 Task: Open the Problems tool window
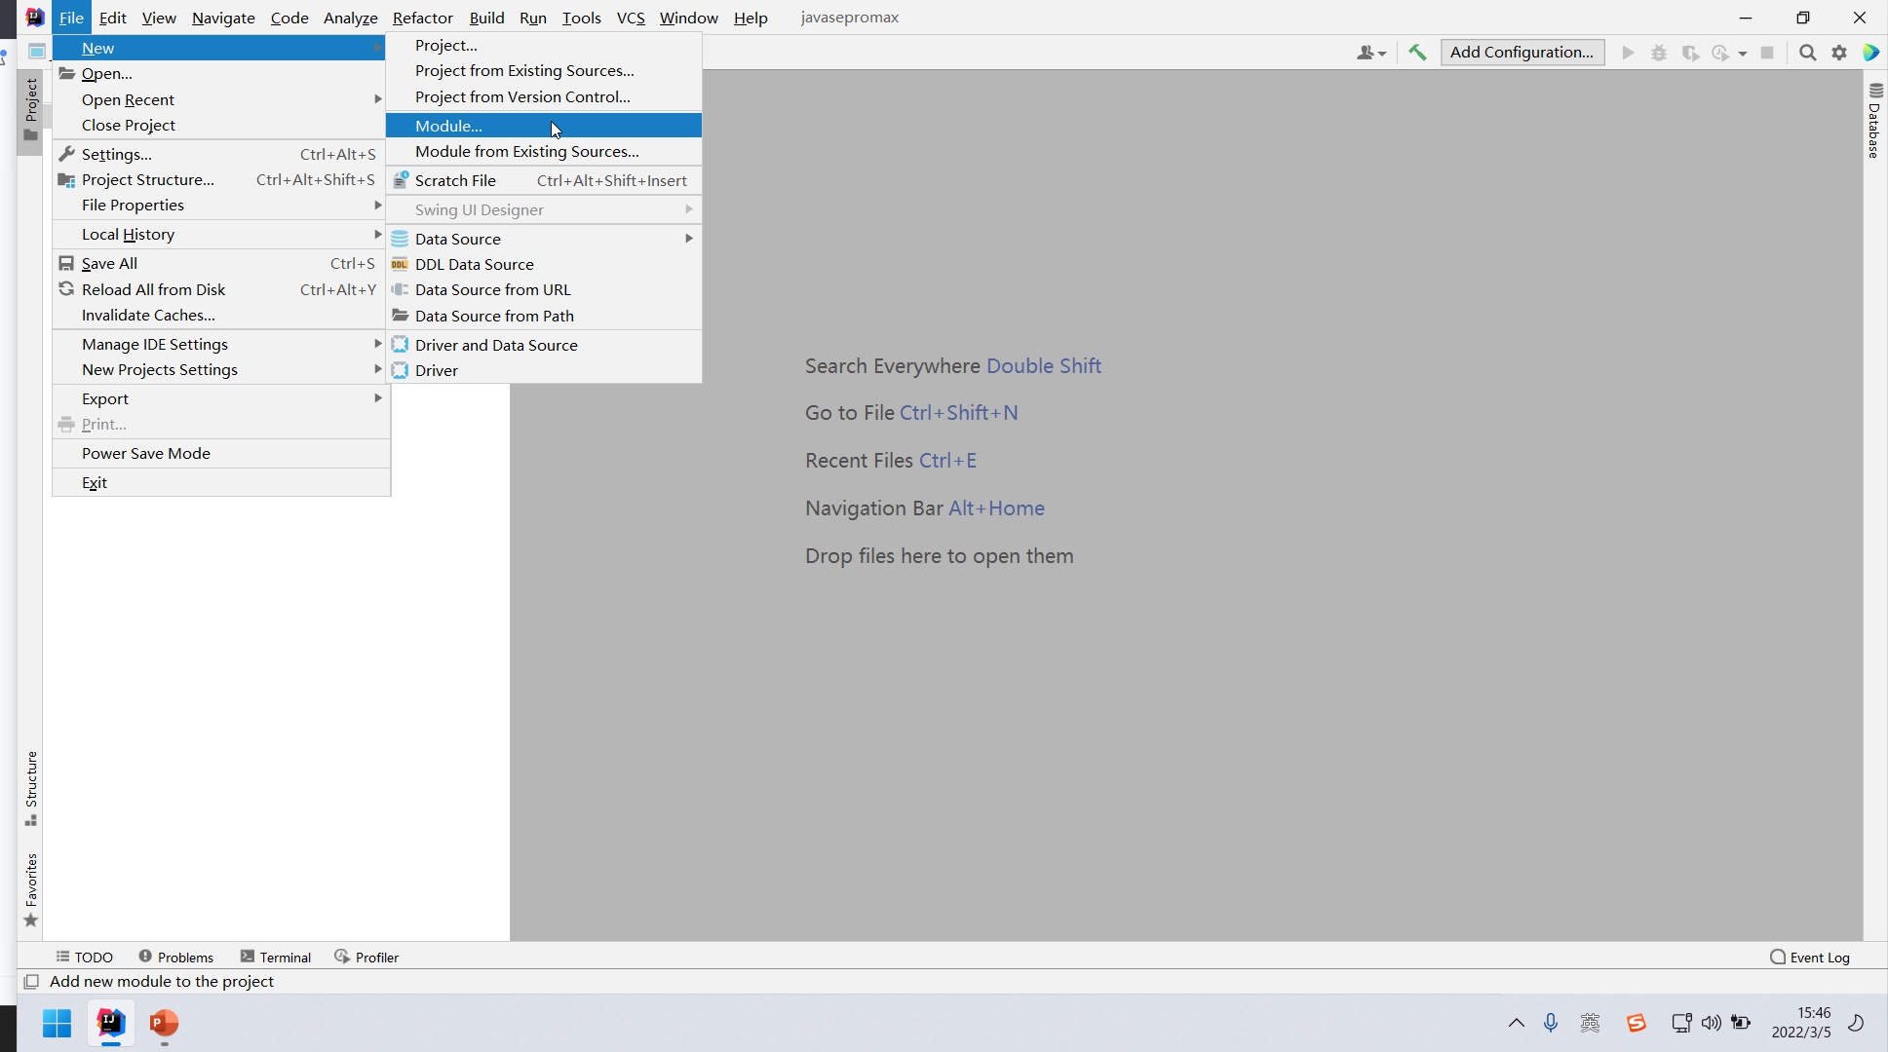click(x=175, y=958)
